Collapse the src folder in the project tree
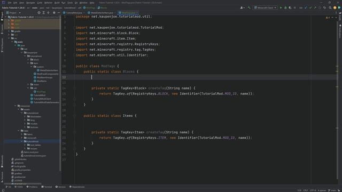The width and height of the screenshot is (342, 192). (9, 38)
